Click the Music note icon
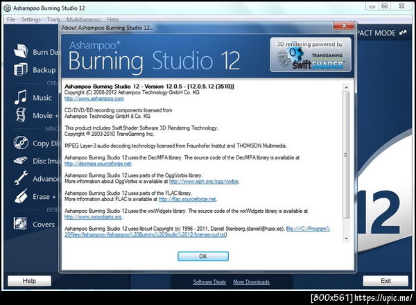The height and width of the screenshot is (305, 416). pos(21,97)
